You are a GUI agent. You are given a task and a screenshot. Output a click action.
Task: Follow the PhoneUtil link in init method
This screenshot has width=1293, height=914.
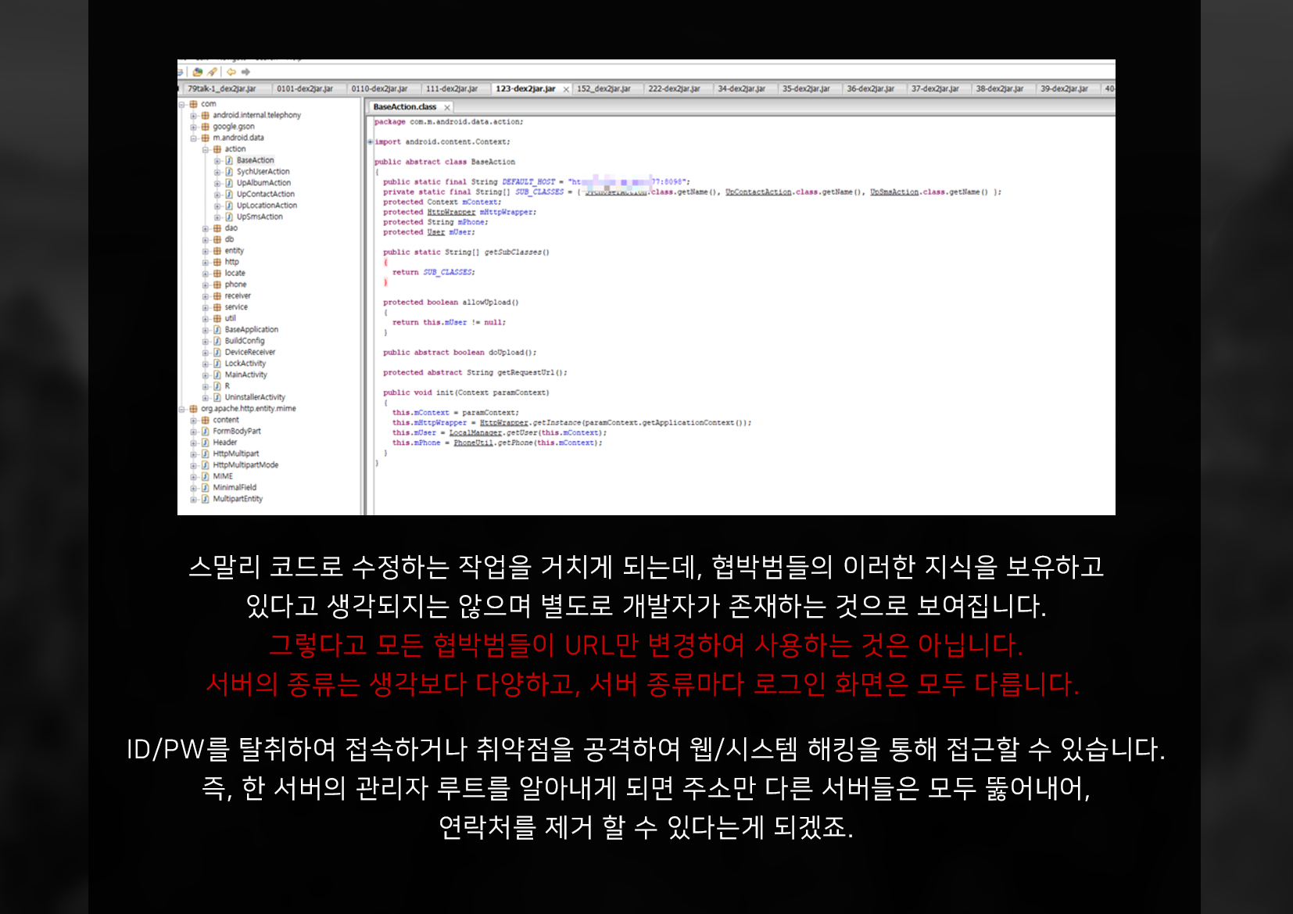pos(473,443)
